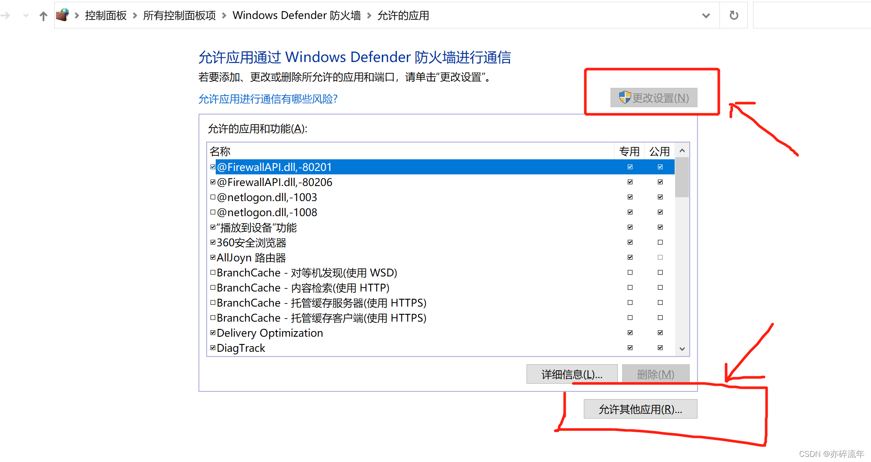Enable 专用 checkbox for BranchCache 对等机发现
The height and width of the screenshot is (462, 871).
630,272
